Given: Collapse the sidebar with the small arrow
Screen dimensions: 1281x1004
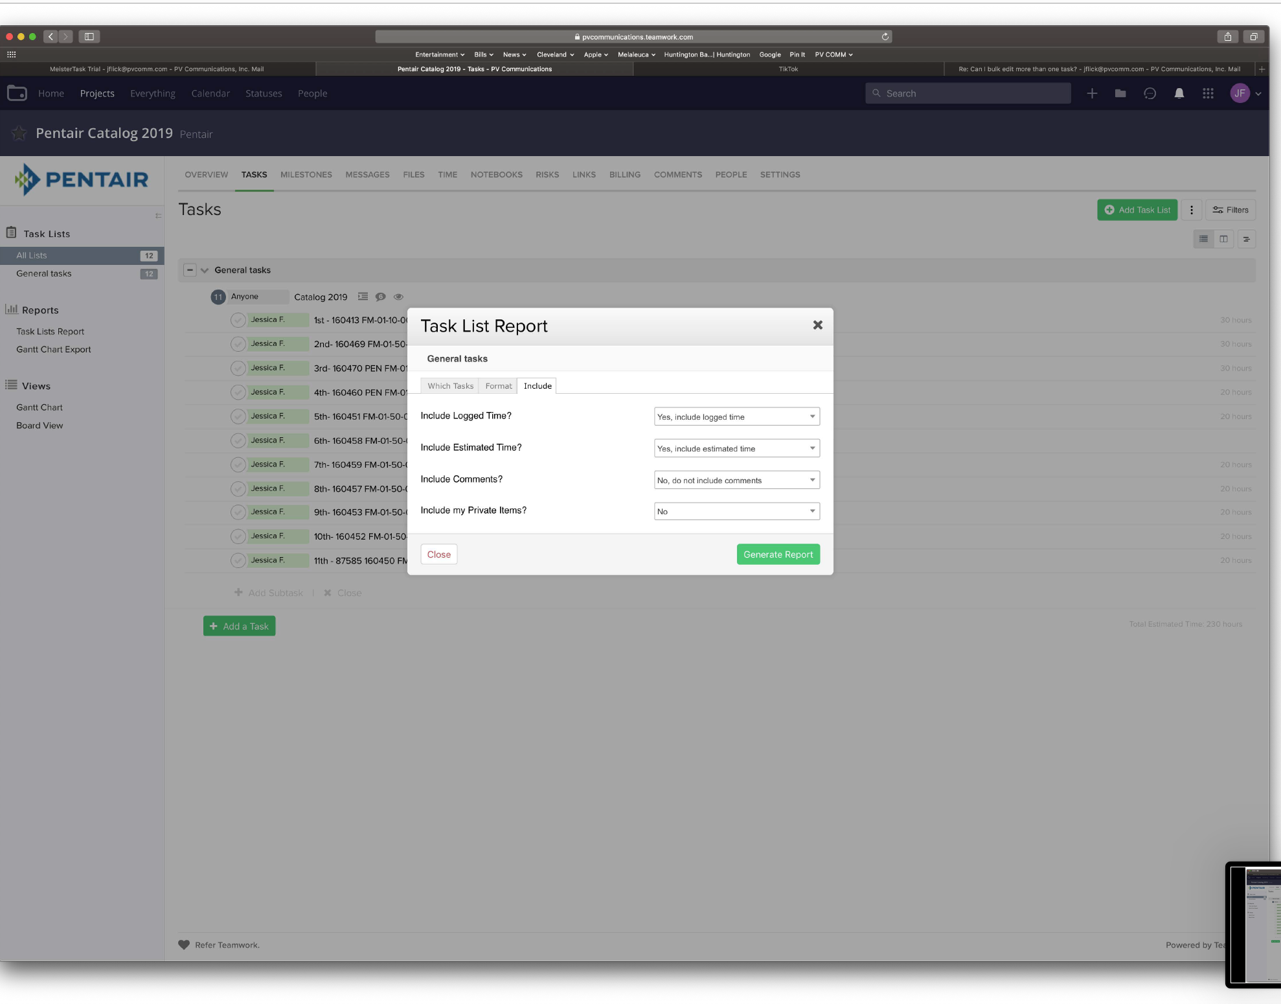Looking at the screenshot, I should [x=158, y=216].
